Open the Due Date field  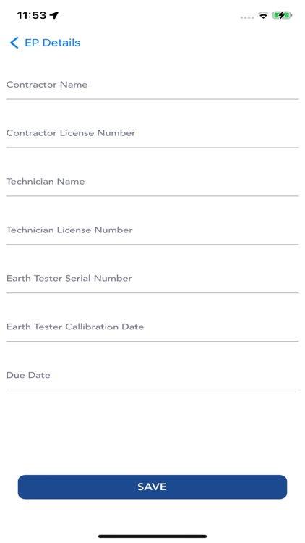click(152, 376)
